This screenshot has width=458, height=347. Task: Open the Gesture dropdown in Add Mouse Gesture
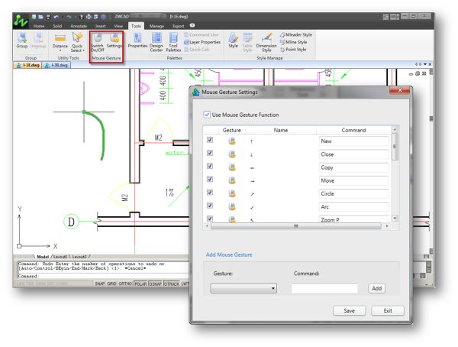point(244,288)
